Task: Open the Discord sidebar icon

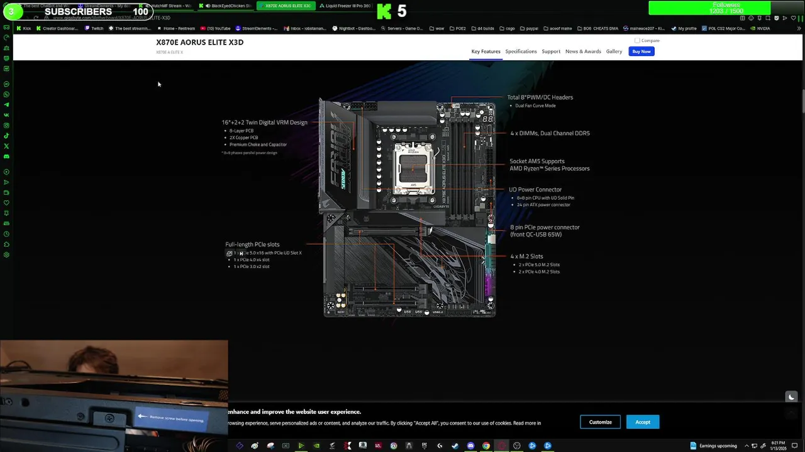Action: (x=6, y=156)
